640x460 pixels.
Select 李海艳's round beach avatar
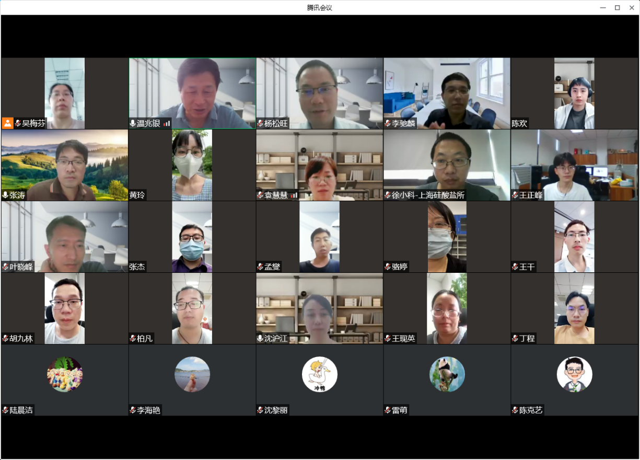click(192, 374)
